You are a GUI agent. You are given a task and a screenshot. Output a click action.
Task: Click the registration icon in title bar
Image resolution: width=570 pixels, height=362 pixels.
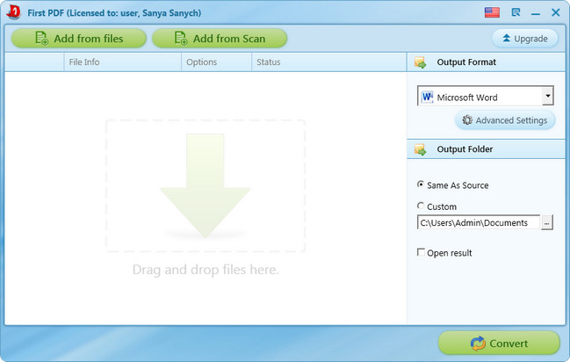(514, 12)
